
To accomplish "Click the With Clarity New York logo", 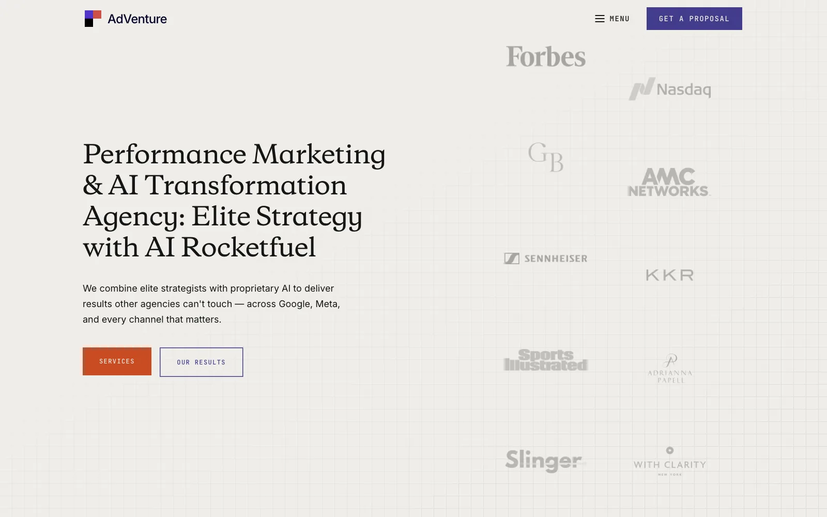I will [670, 461].
